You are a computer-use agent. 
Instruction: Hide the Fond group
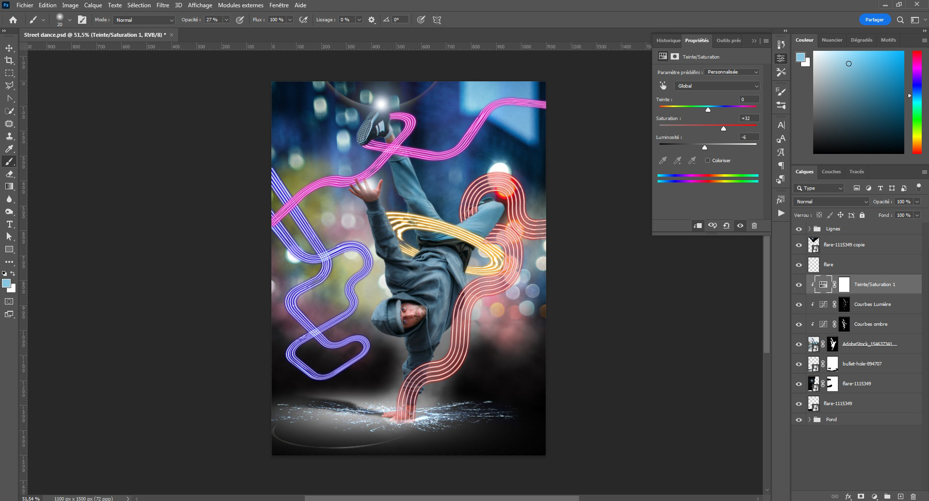click(x=799, y=420)
